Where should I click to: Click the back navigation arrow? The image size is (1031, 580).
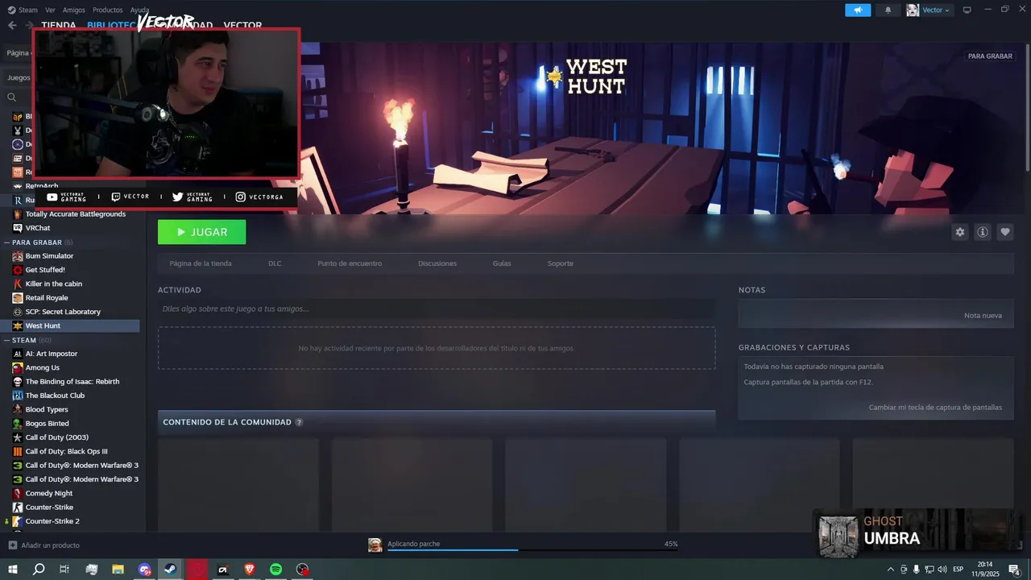point(12,25)
